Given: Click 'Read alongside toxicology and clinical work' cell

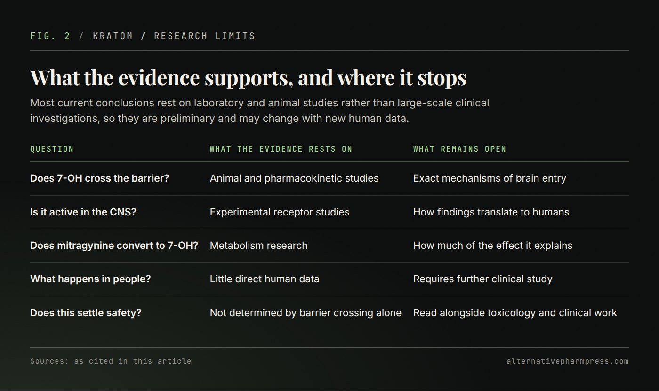Looking at the screenshot, I should click(x=515, y=313).
